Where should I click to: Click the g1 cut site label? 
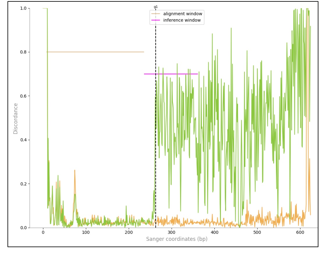point(156,7)
